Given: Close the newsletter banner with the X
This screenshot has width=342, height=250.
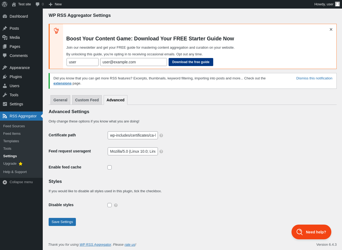Looking at the screenshot, I should (331, 29).
